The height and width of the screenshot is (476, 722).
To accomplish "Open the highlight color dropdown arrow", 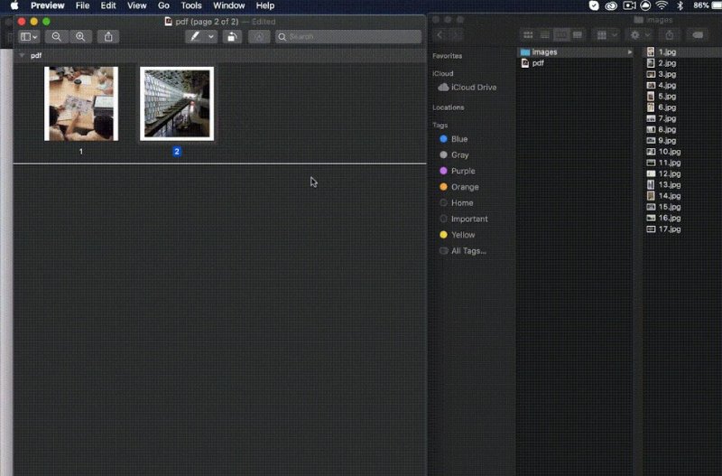I will pyautogui.click(x=211, y=37).
